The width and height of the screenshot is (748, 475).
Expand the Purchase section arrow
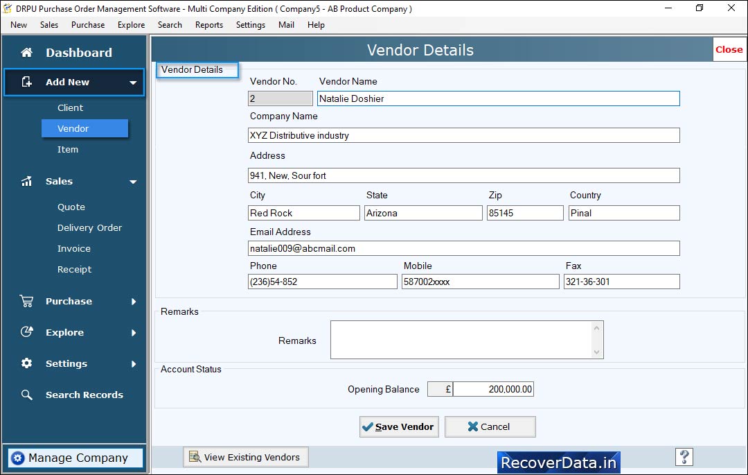point(134,301)
